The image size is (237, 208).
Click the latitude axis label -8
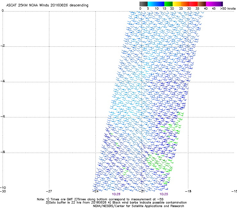click(3, 152)
